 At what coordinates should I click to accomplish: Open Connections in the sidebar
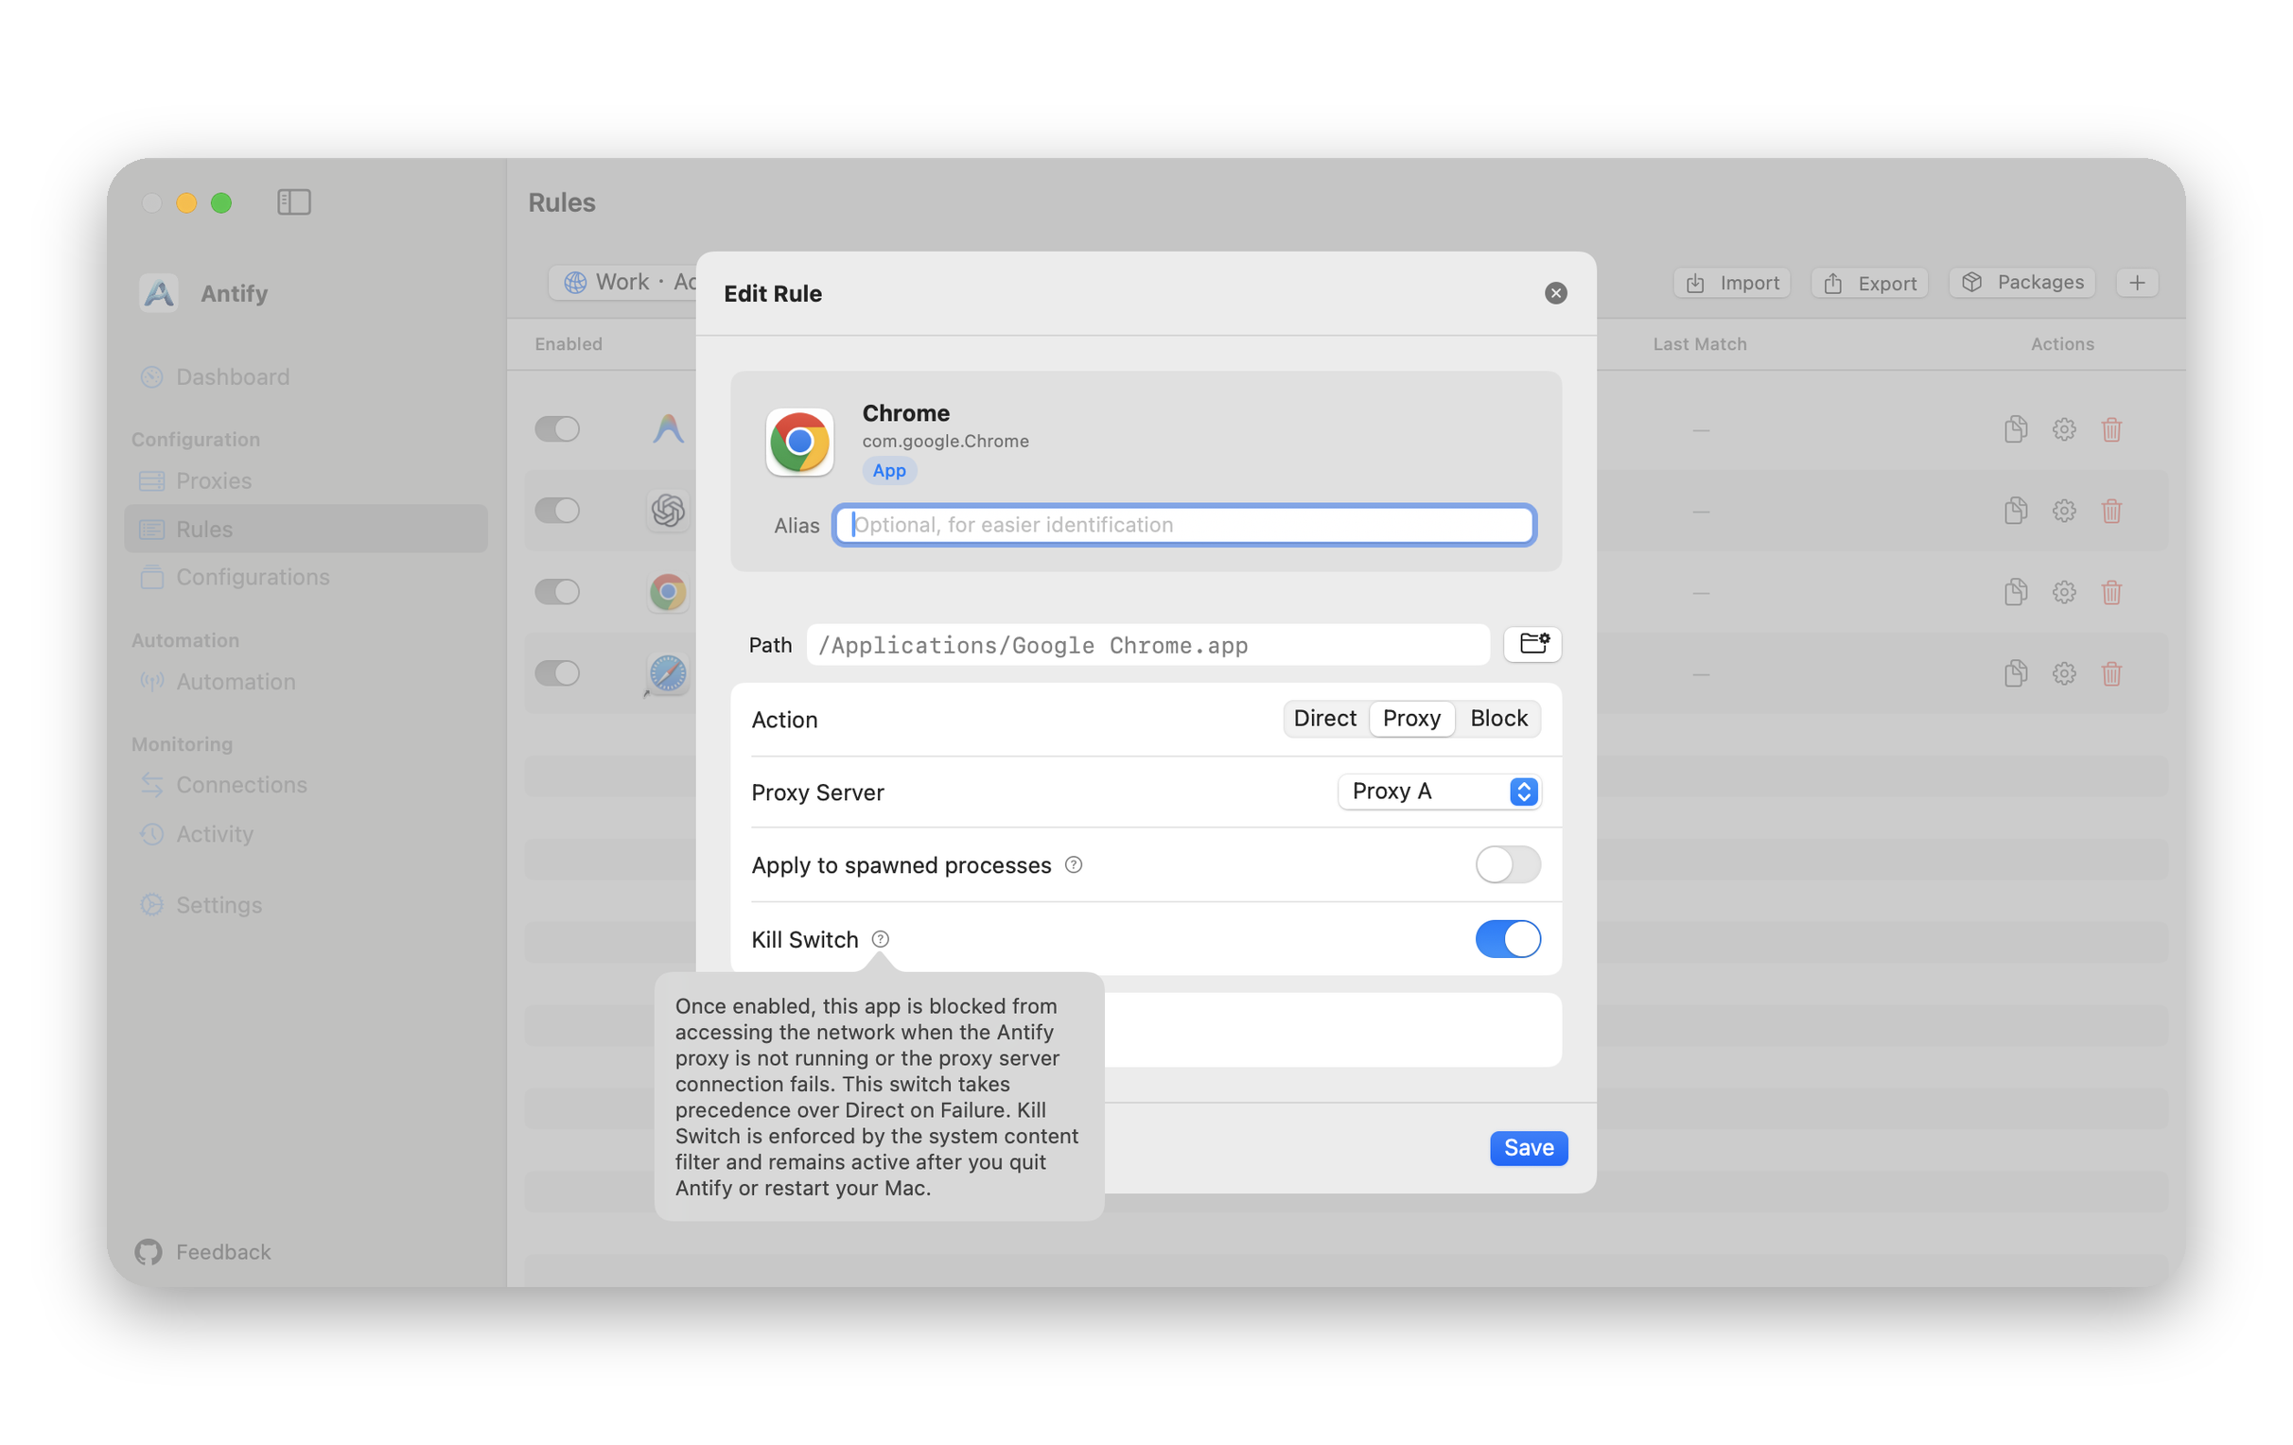(305, 784)
